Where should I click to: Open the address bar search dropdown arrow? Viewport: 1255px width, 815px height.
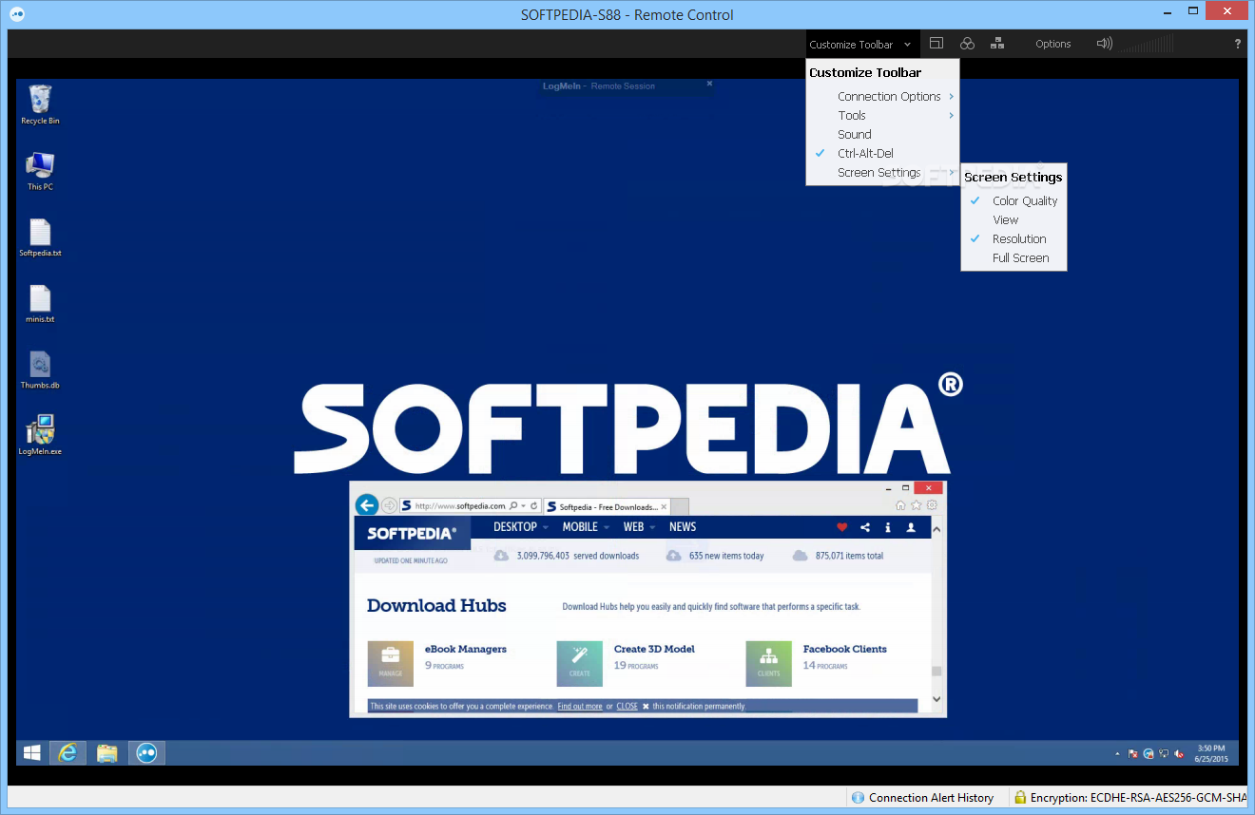click(523, 506)
